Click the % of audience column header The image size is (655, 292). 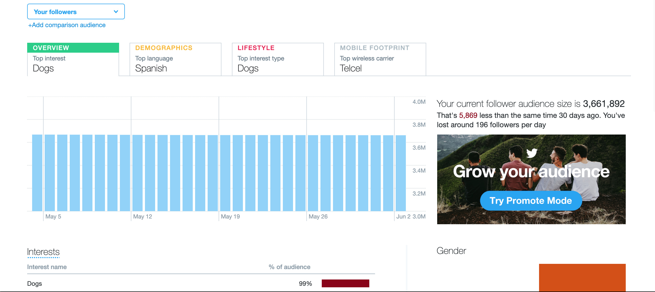click(x=289, y=267)
